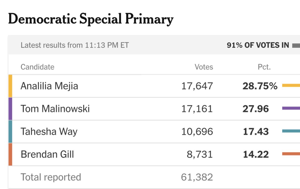Open the Brendan Gill candidate entry

(x=47, y=154)
